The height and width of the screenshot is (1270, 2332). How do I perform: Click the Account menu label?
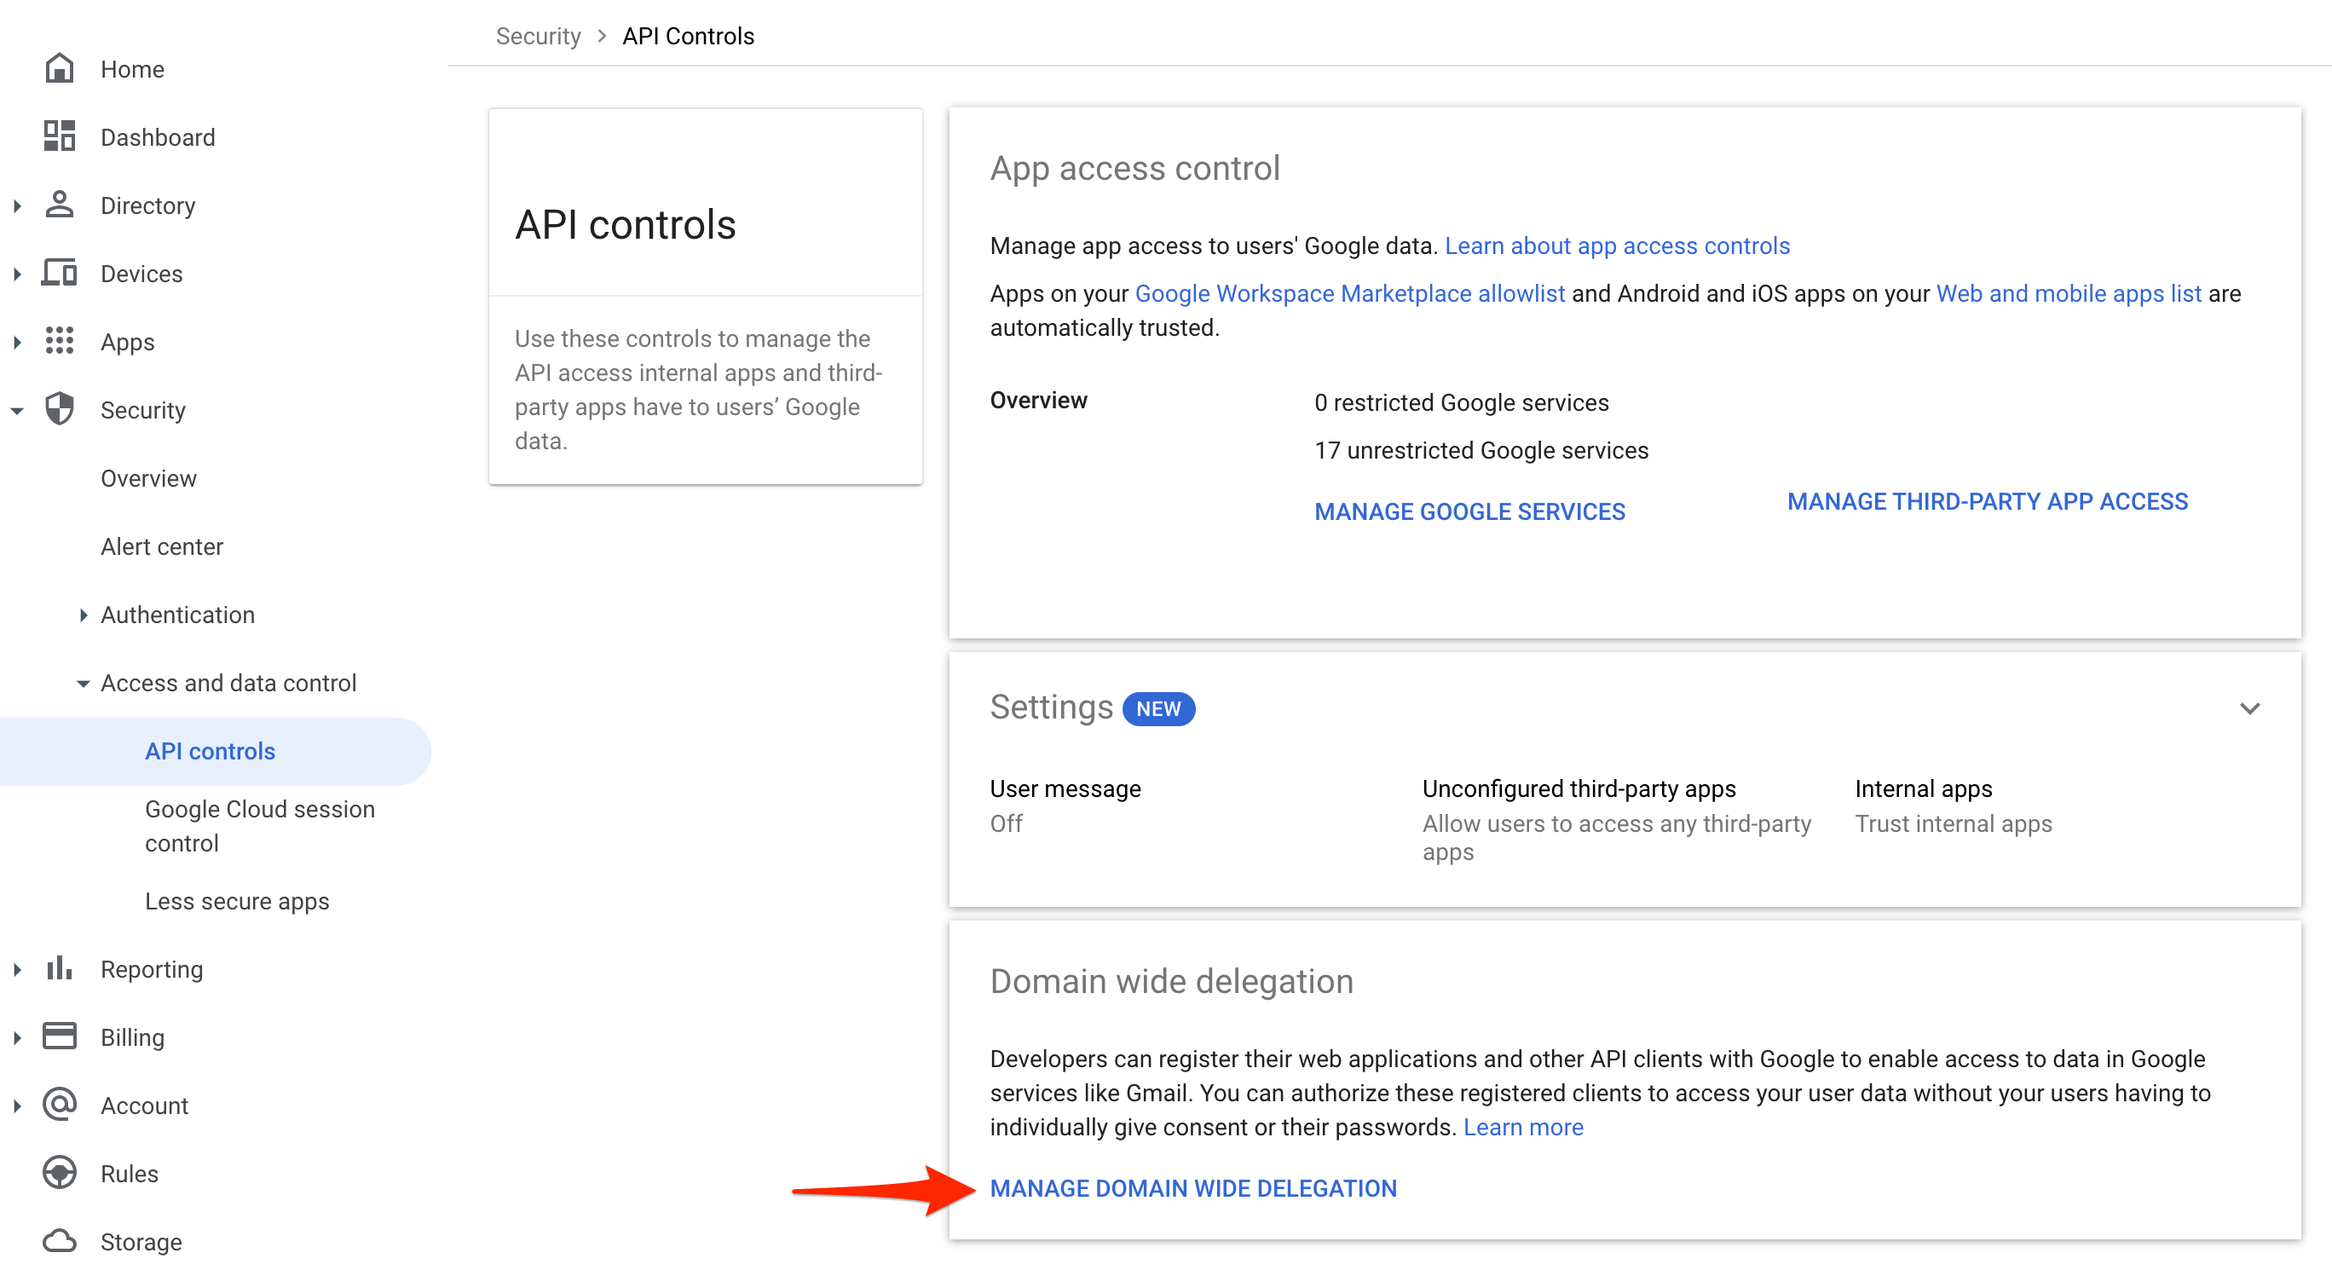pyautogui.click(x=144, y=1106)
